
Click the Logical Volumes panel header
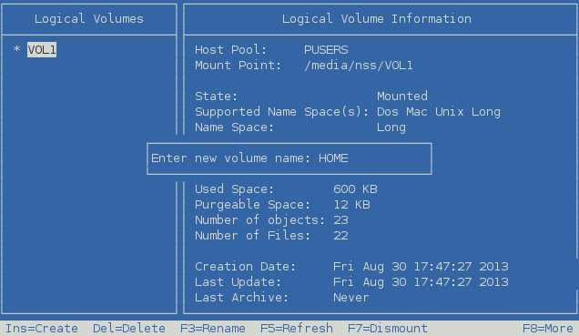click(89, 19)
